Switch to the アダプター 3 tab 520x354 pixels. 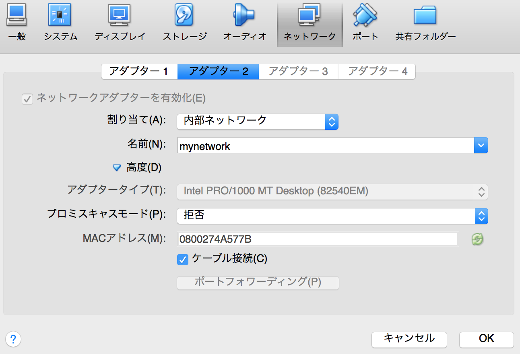tap(298, 71)
